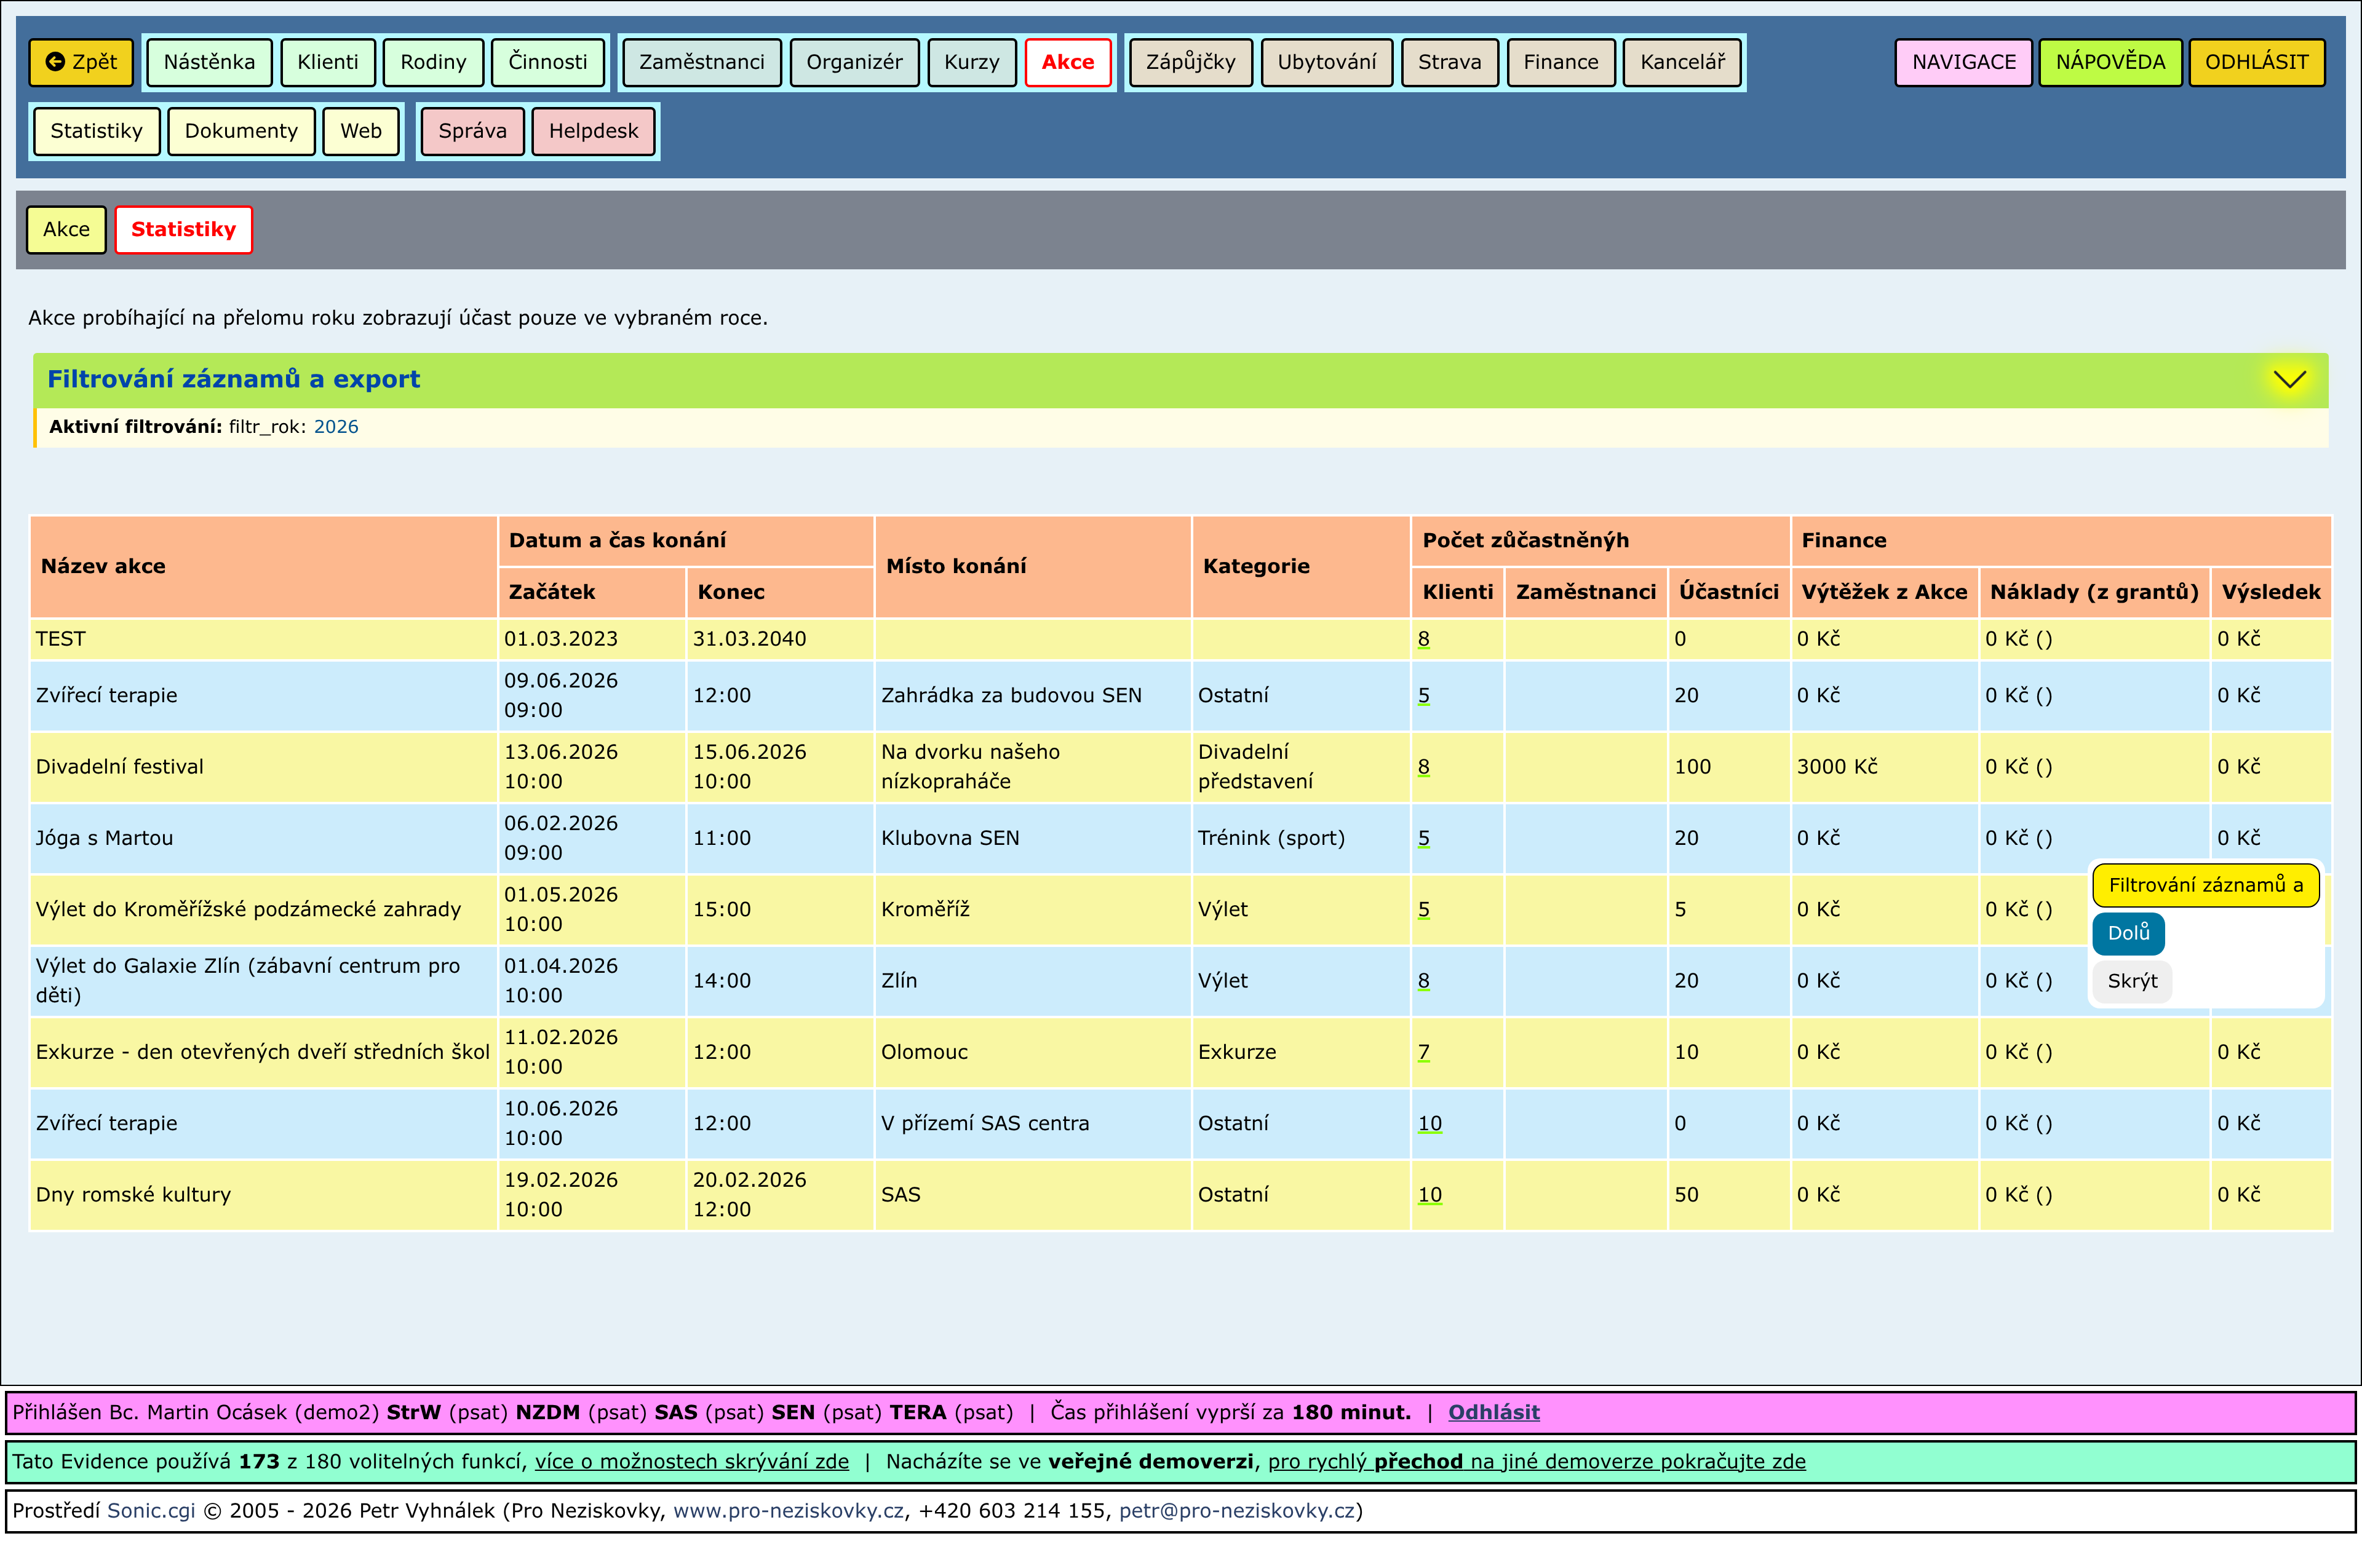Select the Statistiky sub-tab
Image resolution: width=2362 pixels, height=1568 pixels.
pos(183,229)
